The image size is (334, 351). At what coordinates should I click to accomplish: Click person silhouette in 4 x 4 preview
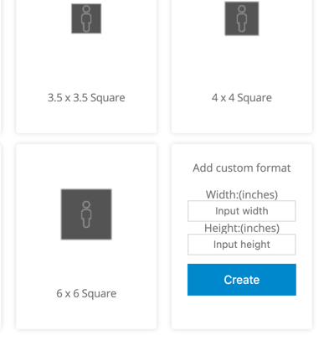pos(242,18)
